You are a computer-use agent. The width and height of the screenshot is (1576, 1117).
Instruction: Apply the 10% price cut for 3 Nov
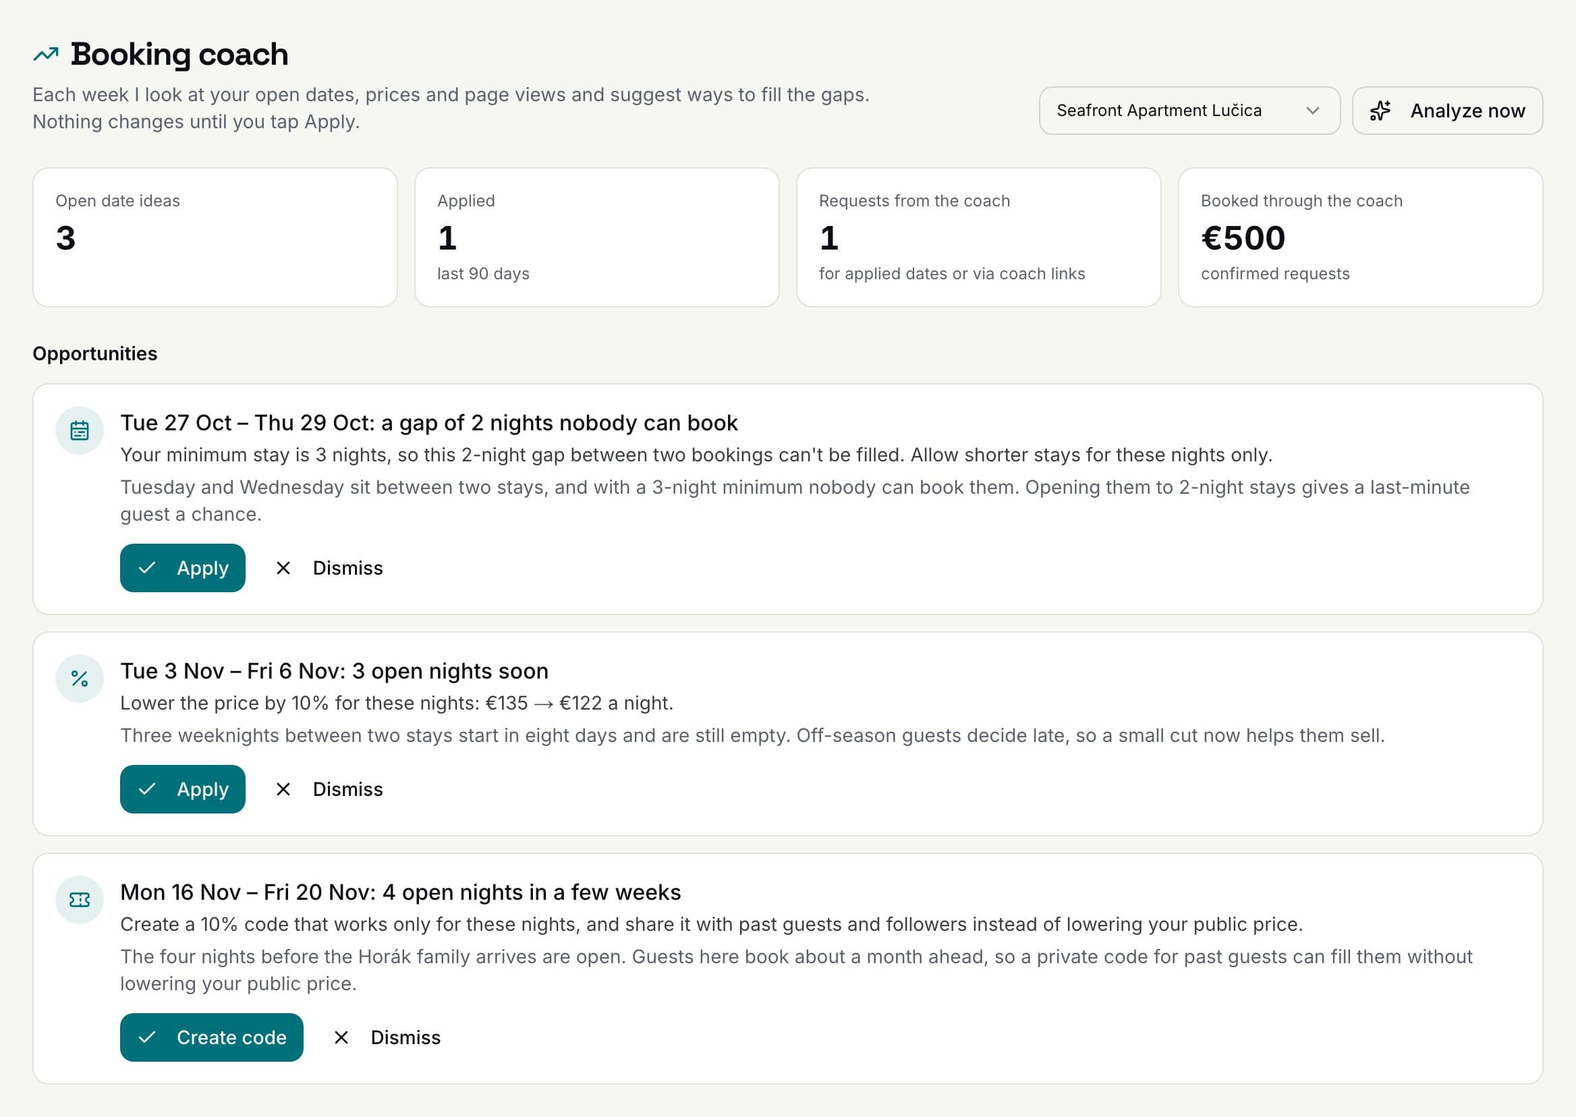click(182, 789)
